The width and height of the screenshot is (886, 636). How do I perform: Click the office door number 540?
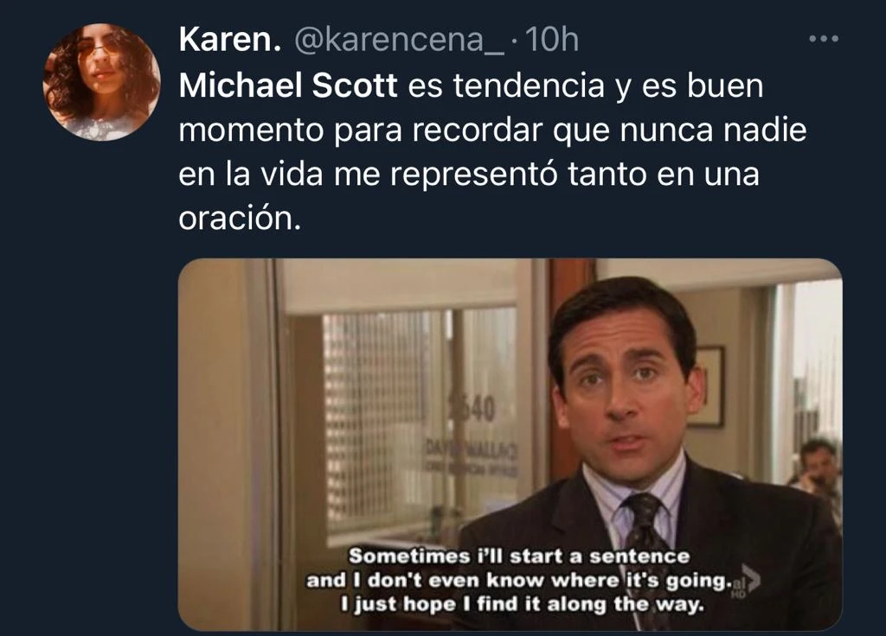click(x=472, y=408)
